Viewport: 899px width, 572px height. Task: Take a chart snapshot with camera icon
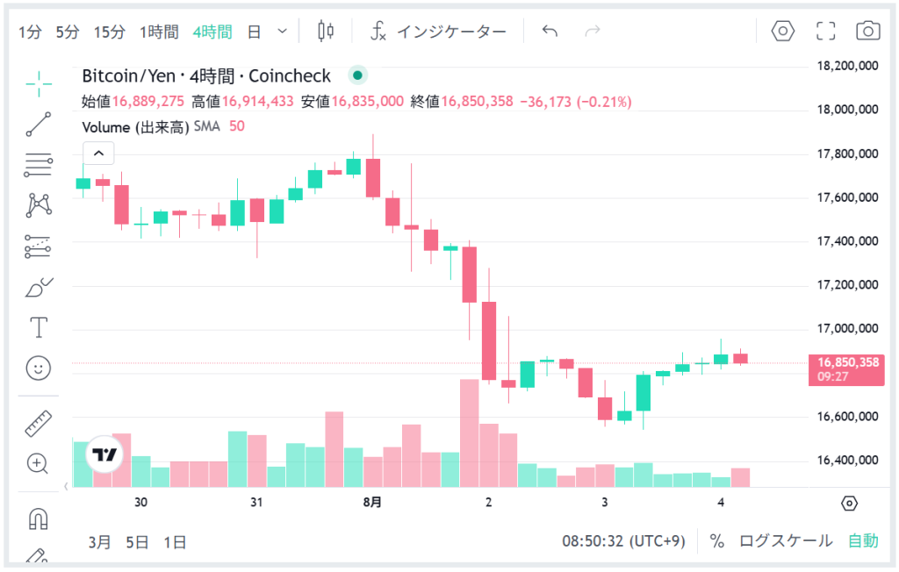point(868,32)
